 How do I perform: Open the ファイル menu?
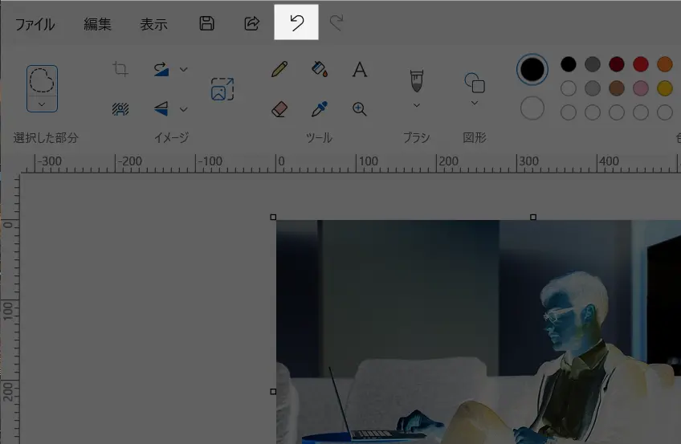(35, 24)
